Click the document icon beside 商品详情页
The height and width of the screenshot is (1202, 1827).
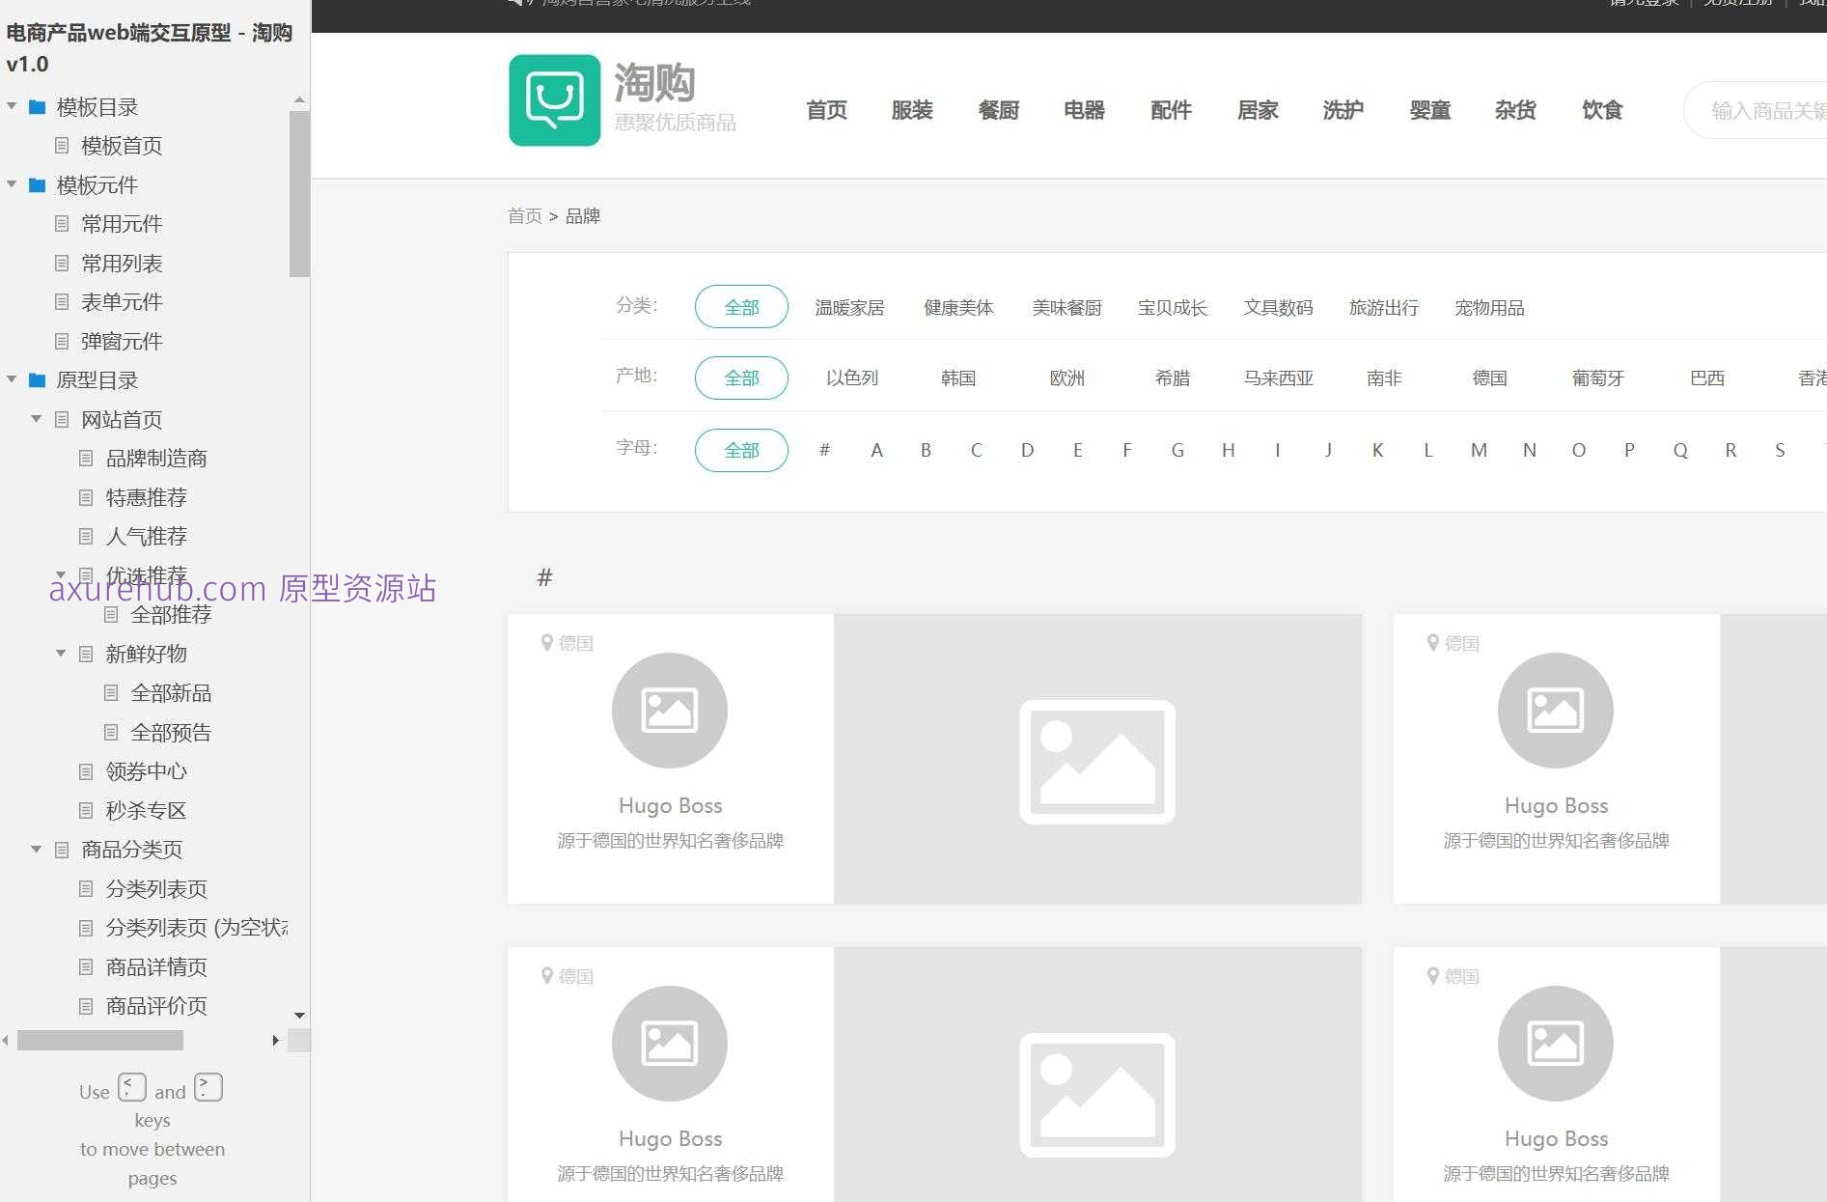[85, 966]
